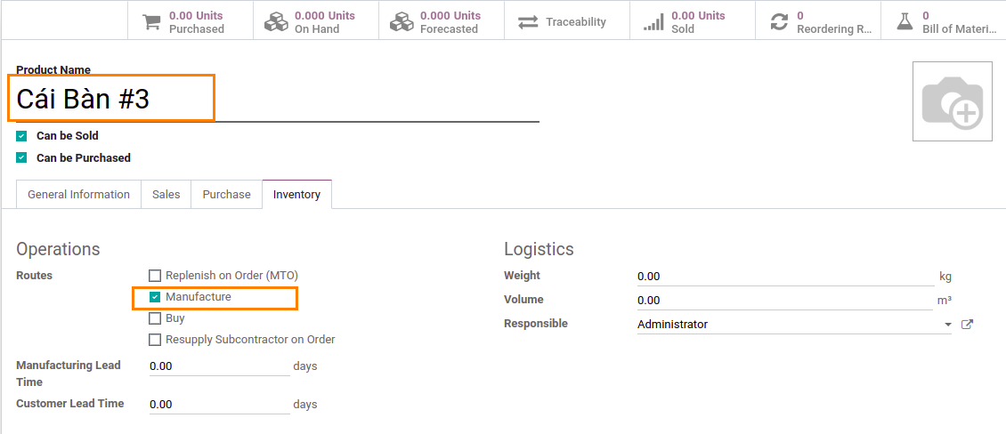Upload a product image via camera placeholder
Viewport: 1006px width, 434px height.
(x=952, y=101)
